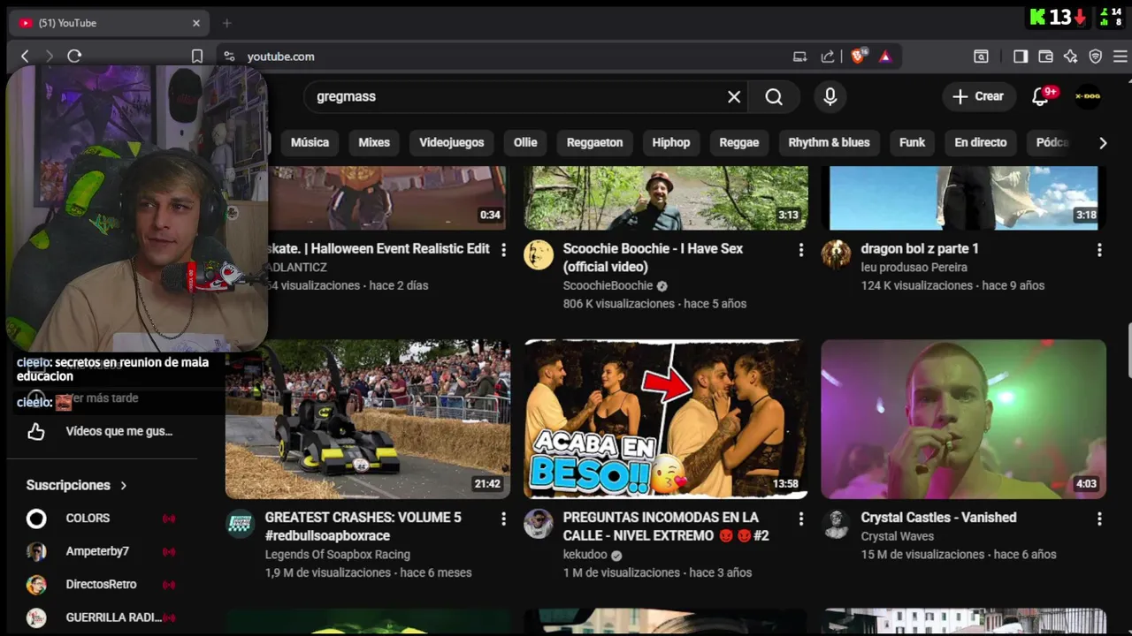Close the YouTube browser tab
1132x636 pixels.
point(196,23)
